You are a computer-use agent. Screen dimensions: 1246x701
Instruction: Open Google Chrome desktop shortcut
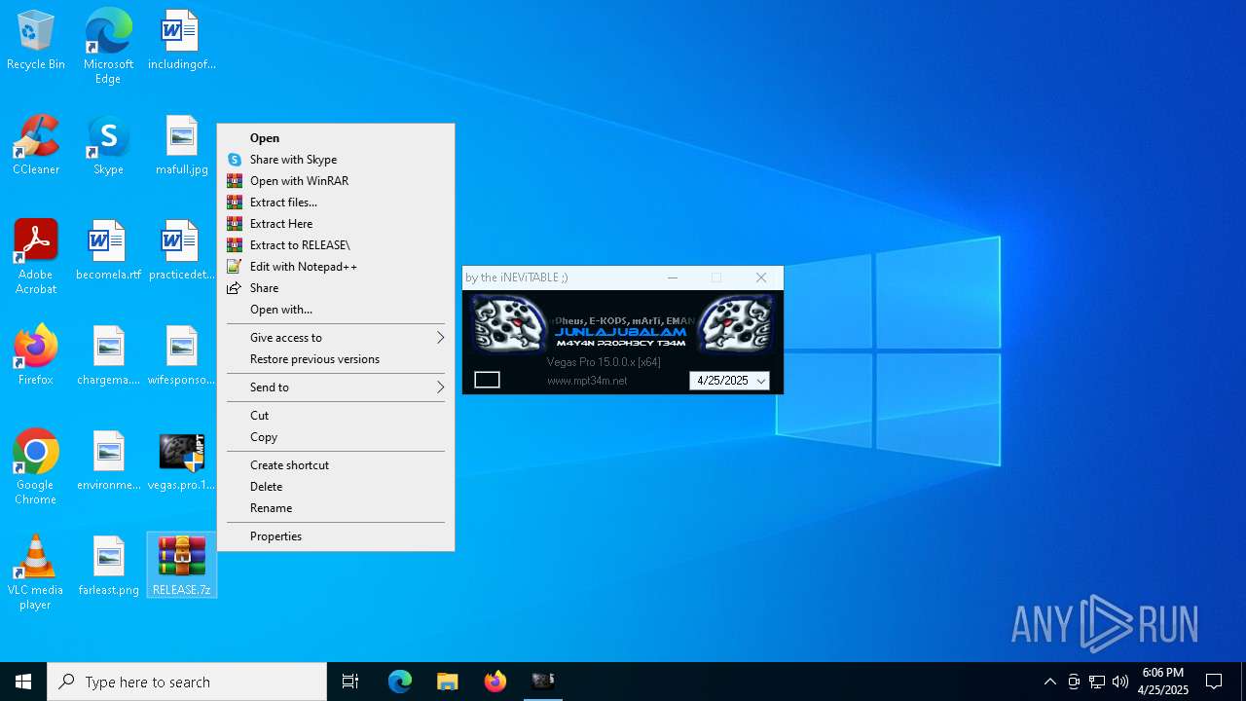pos(36,467)
